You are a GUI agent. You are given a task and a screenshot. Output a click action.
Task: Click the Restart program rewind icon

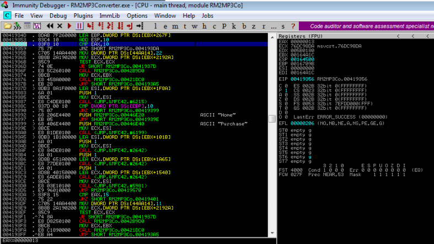(x=50, y=26)
